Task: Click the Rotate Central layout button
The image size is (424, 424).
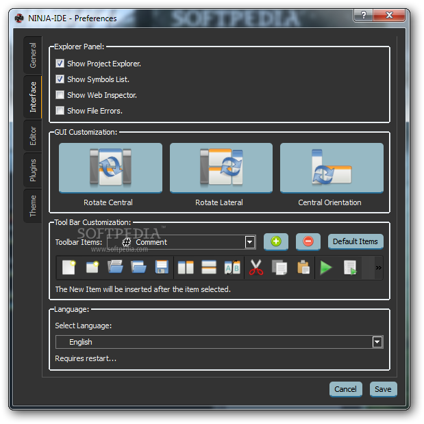Action: [110, 168]
